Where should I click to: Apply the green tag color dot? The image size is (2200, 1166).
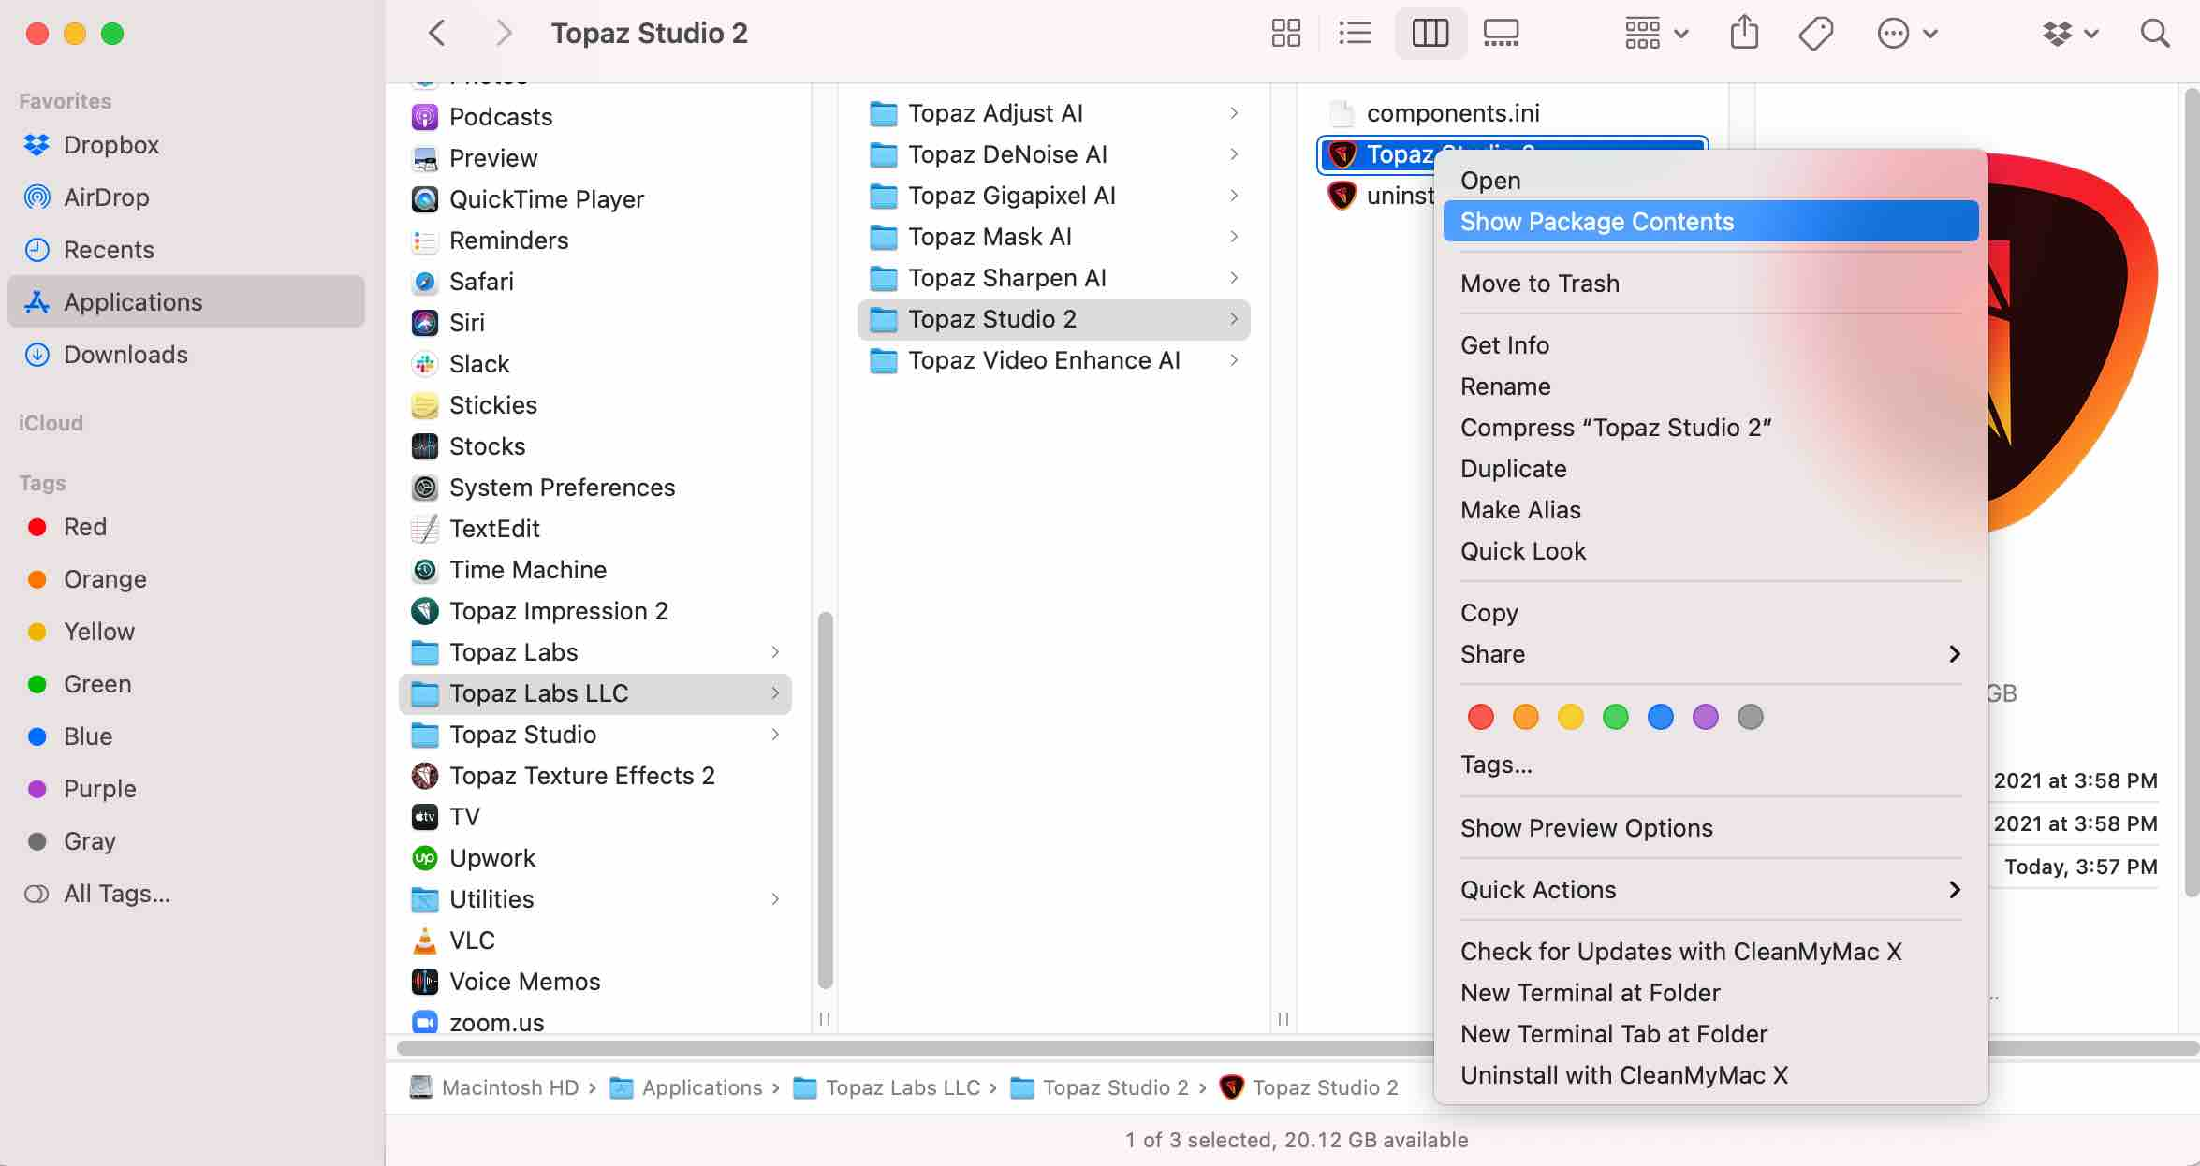point(1615,718)
